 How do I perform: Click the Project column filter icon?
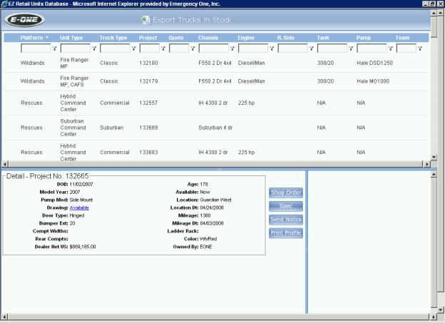(163, 48)
